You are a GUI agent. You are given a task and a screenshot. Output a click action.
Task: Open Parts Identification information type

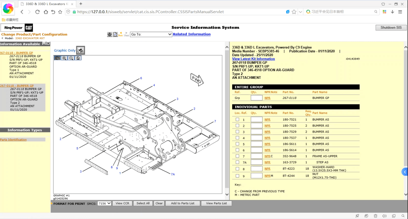13,140
